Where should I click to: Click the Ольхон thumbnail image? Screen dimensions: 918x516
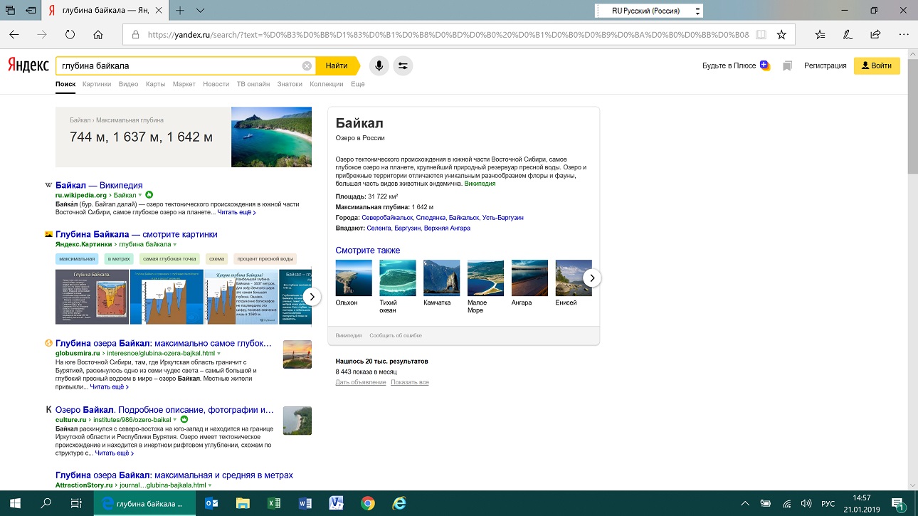[354, 278]
